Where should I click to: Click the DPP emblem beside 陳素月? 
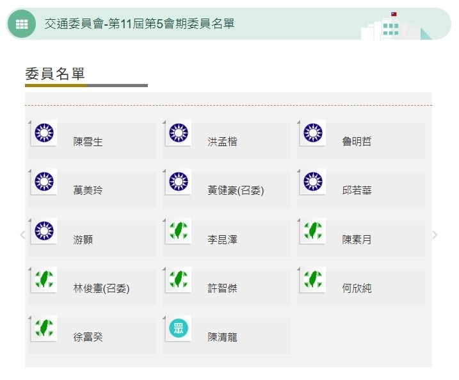313,231
